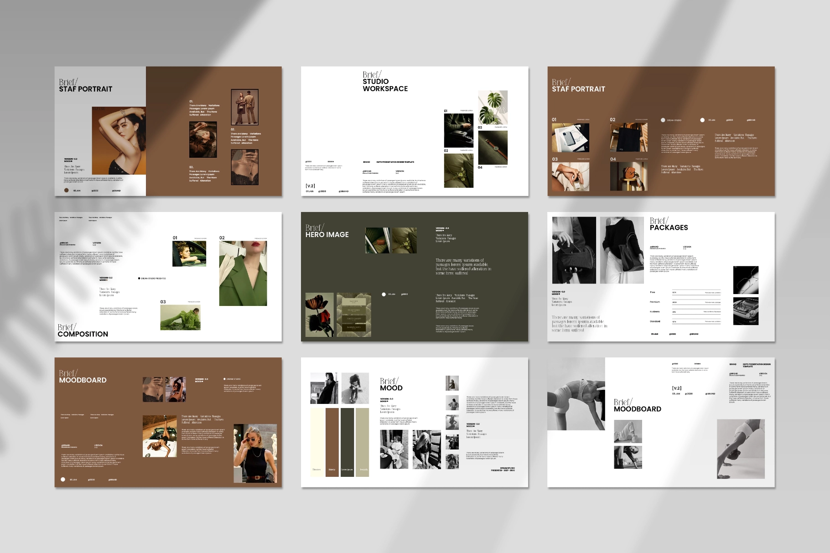
Task: Click the @BRAND link on the Moodboard slide footer
Action: [113, 479]
